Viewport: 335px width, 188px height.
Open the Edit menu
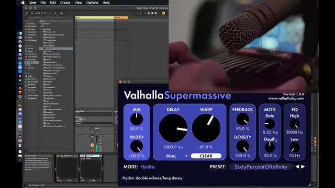point(53,3)
